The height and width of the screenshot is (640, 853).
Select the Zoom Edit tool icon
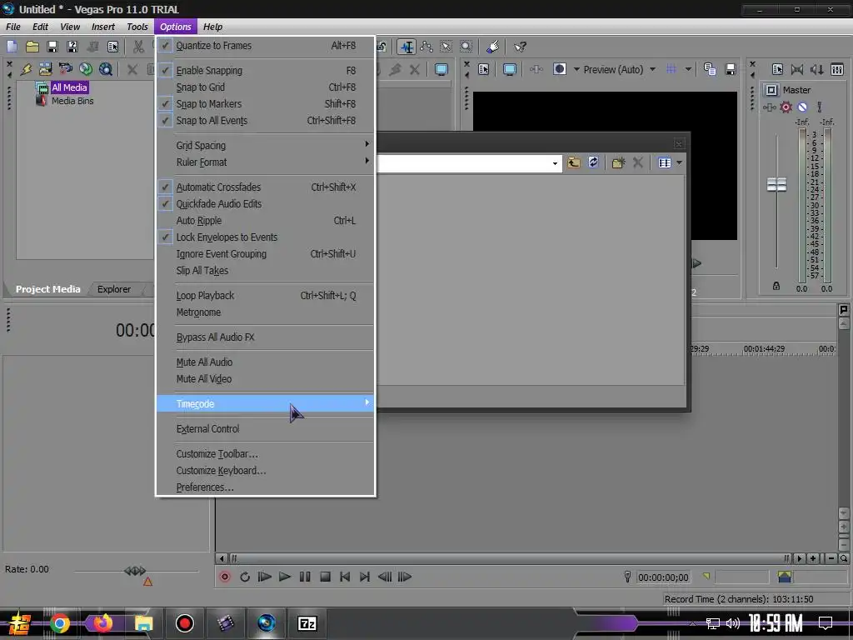coord(466,47)
